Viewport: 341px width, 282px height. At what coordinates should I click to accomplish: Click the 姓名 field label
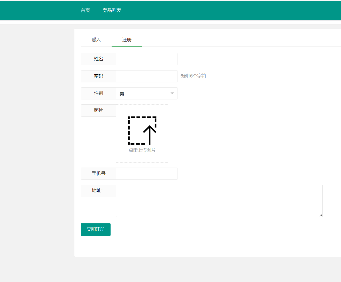pos(98,59)
